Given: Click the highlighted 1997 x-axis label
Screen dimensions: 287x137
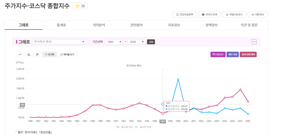Looking at the screenshot, I should 163,121.
